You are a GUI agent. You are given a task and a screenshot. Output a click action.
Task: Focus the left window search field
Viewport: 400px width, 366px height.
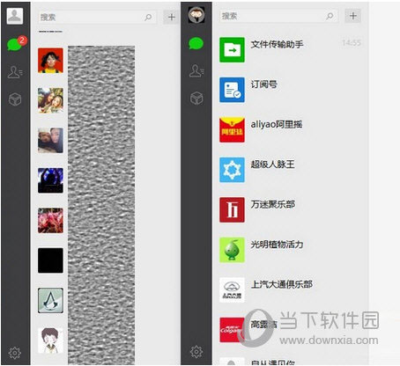(97, 18)
